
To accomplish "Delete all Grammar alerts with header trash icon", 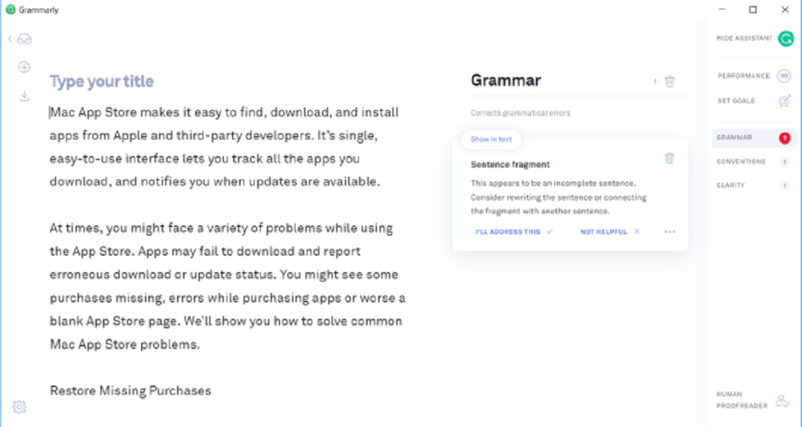I will (x=670, y=81).
